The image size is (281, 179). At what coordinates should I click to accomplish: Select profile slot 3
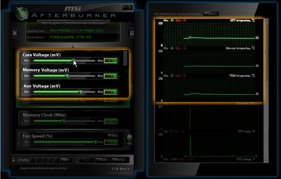click(45, 160)
